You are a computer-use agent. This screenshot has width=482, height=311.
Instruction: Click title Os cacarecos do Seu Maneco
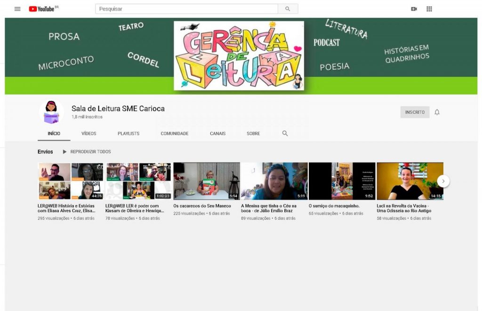point(202,206)
